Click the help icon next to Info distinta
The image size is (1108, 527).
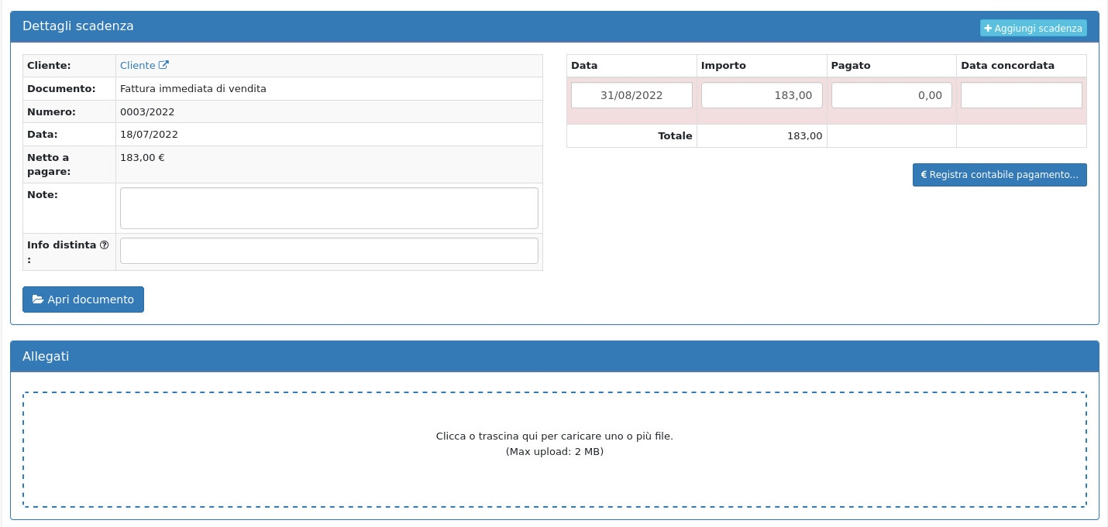(105, 245)
